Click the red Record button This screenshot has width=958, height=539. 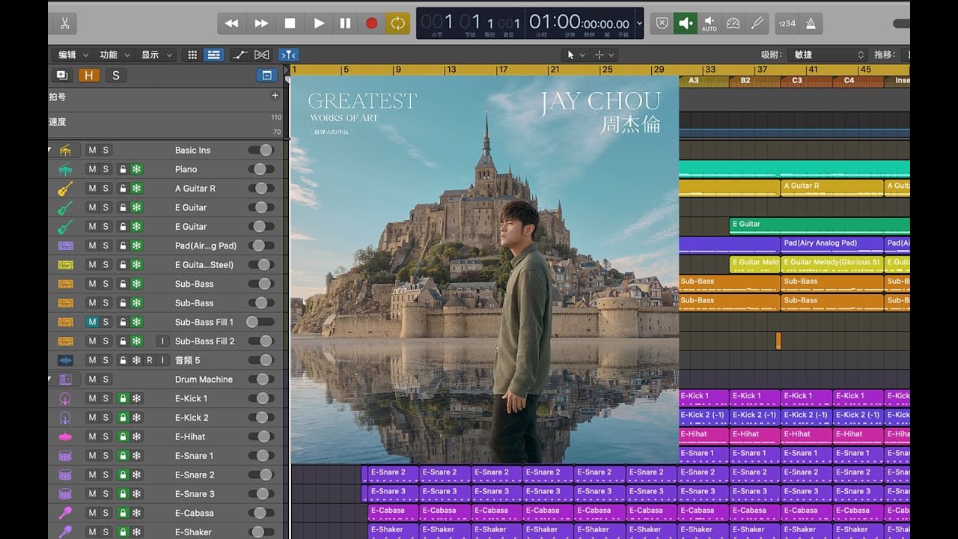point(371,23)
